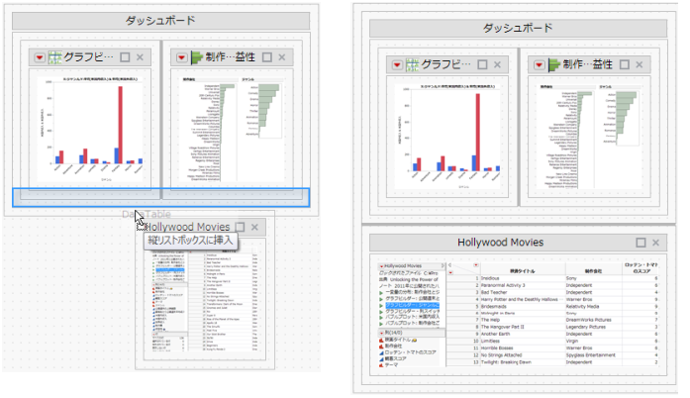Viewport: 690px width, 398px height.
Task: Select distribution report in docked-table dashboard
Action: click(589, 137)
